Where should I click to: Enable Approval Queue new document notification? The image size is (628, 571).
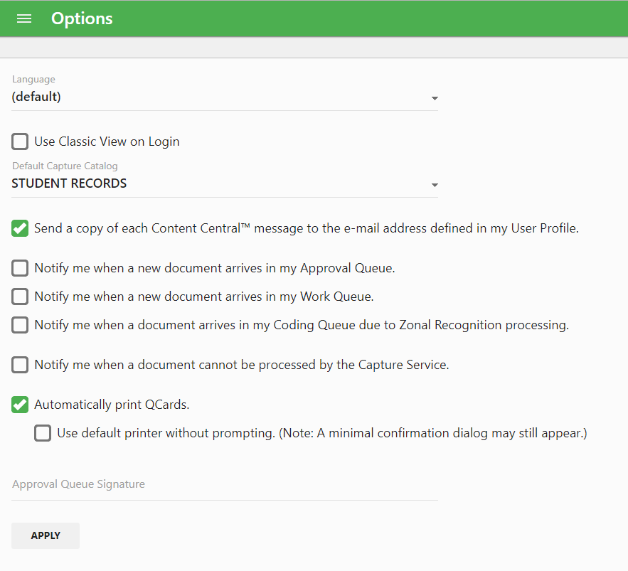(20, 268)
